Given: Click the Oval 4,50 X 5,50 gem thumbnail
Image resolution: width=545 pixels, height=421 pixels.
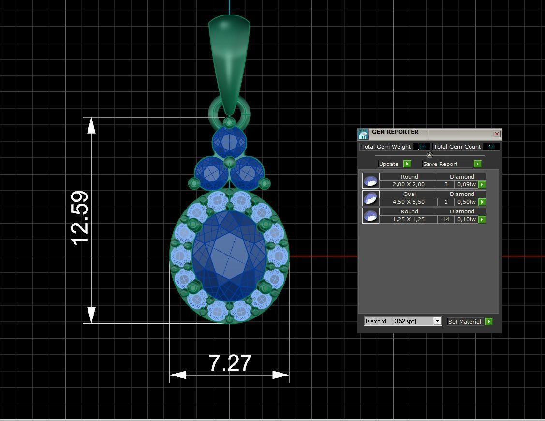Looking at the screenshot, I should tap(370, 198).
